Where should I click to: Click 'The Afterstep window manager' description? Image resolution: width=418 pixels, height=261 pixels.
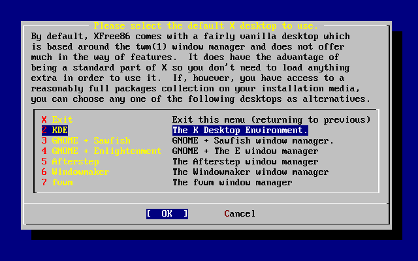pyautogui.click(x=245, y=162)
